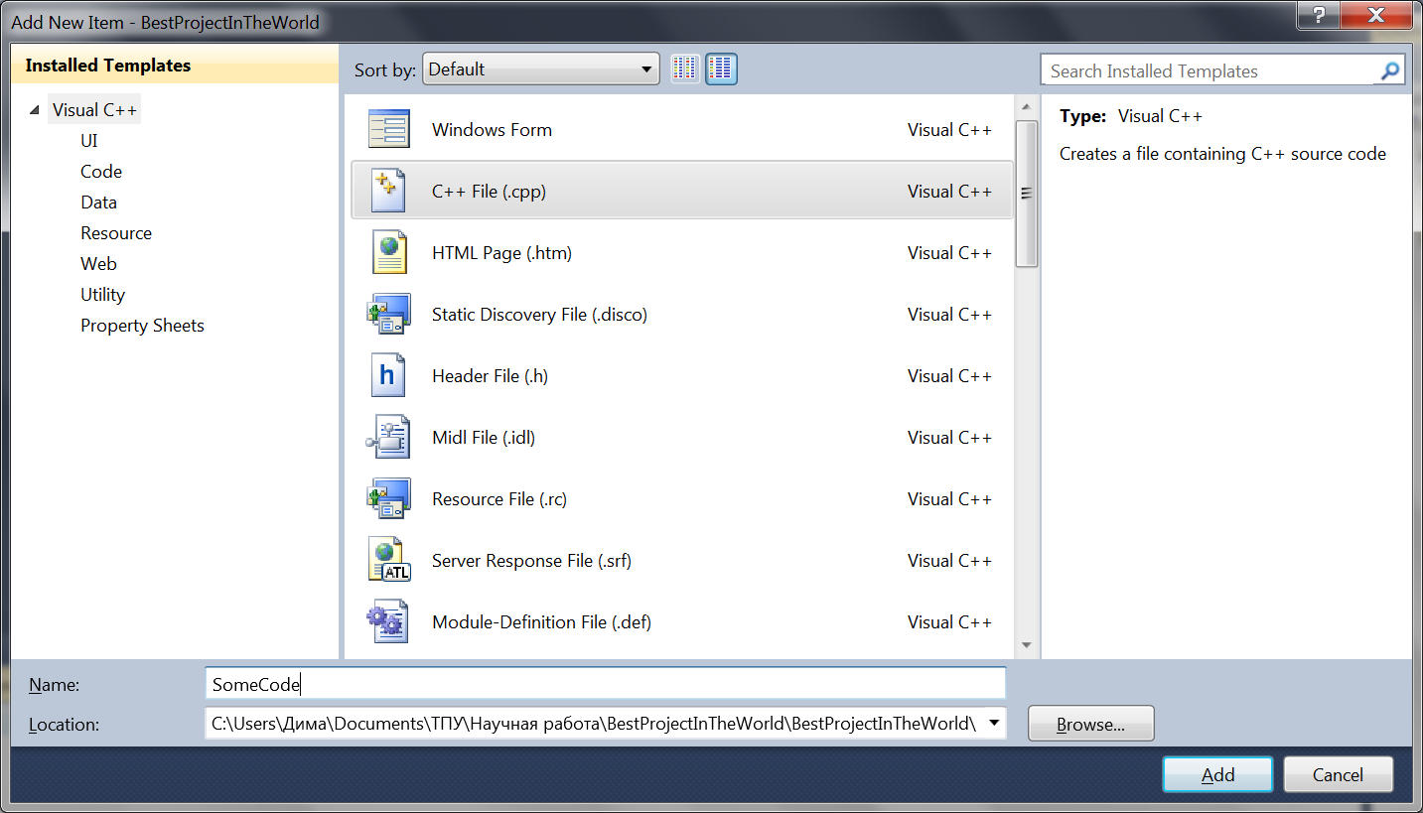Click 'Windows Form' template name
The width and height of the screenshot is (1423, 813).
(492, 130)
